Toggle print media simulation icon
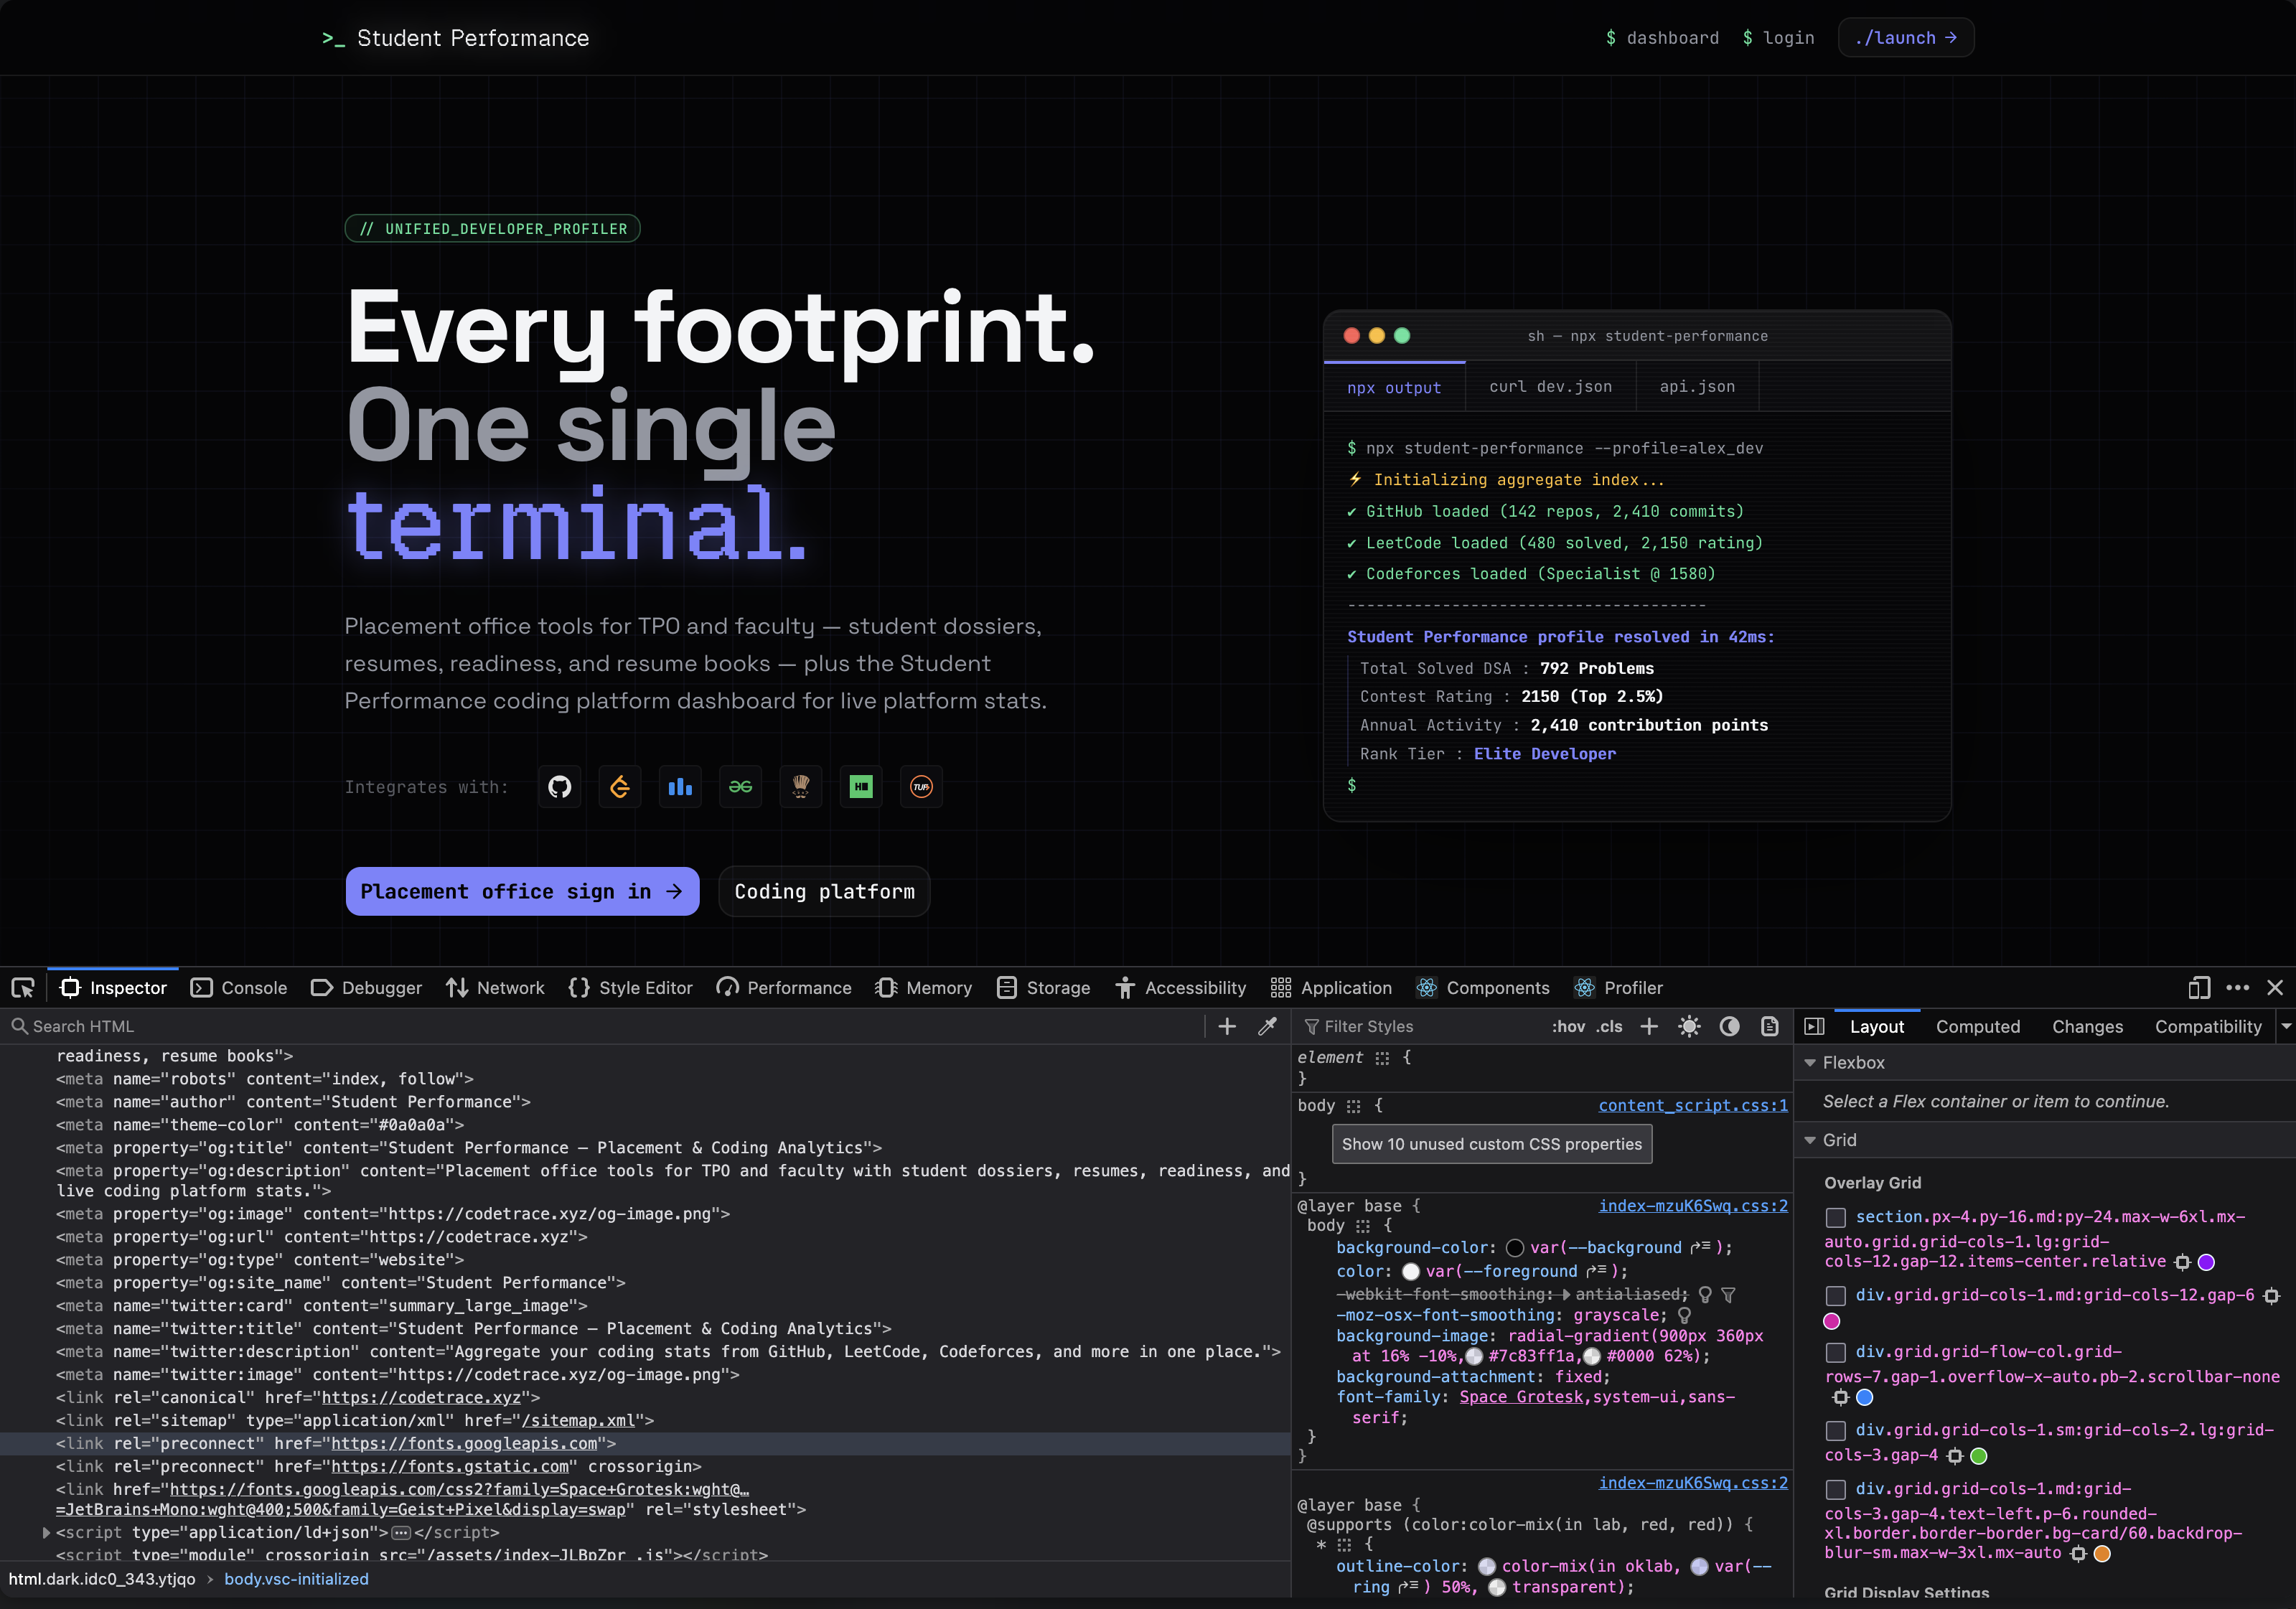 click(x=1769, y=1026)
